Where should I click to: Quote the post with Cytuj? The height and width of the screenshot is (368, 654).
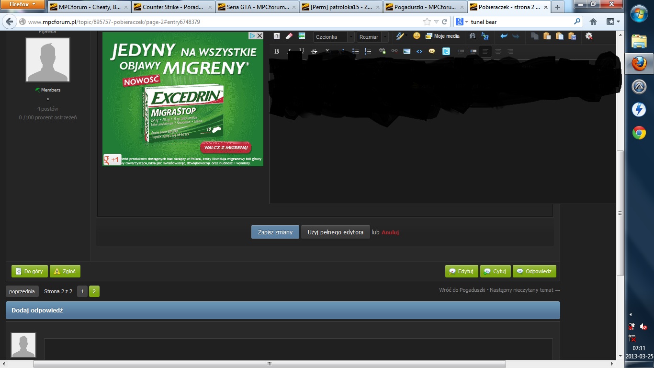(496, 271)
